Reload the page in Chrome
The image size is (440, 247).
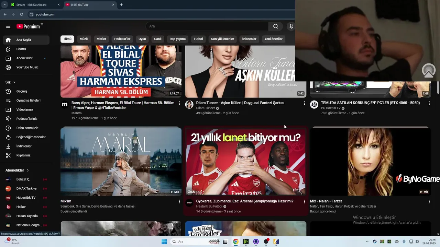21,14
